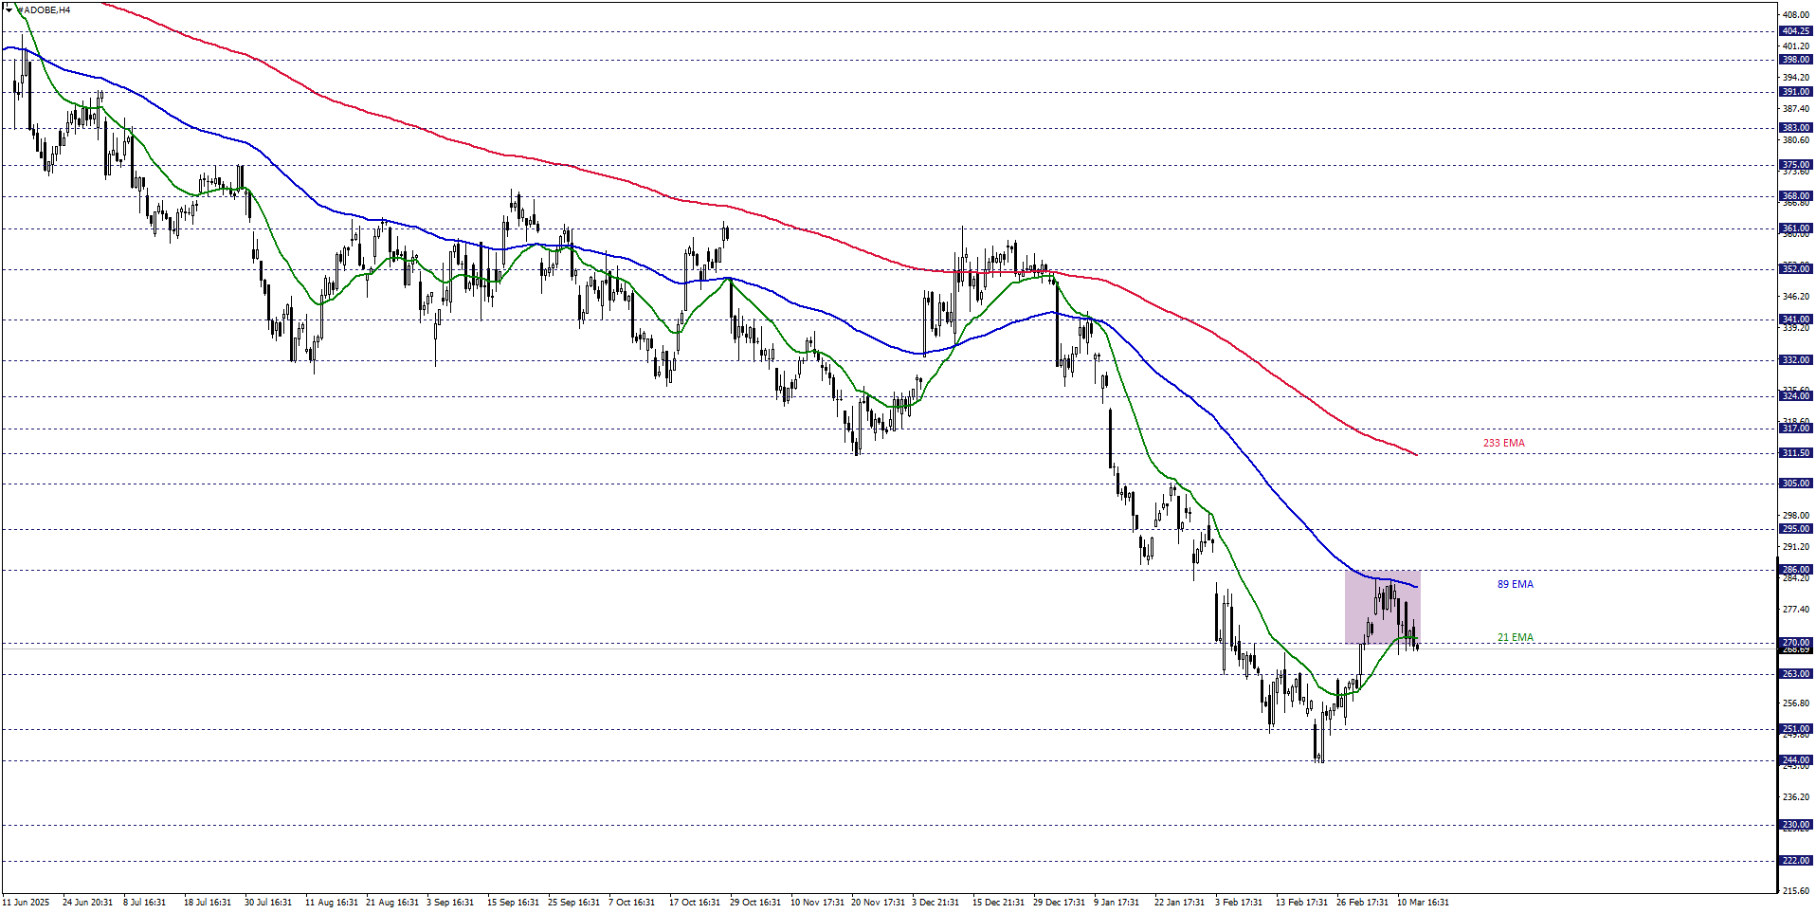Select the 89 EMA text label
This screenshot has width=1816, height=913.
coord(1515,584)
